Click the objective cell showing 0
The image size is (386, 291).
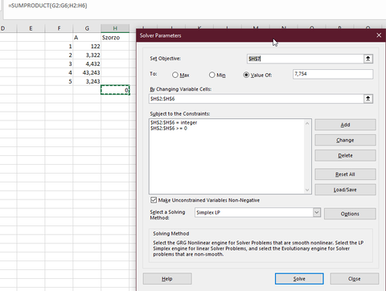click(115, 90)
